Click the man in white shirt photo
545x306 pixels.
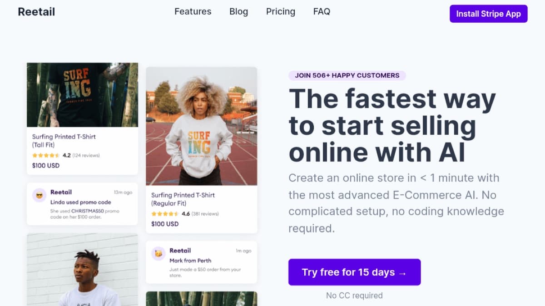point(82,270)
